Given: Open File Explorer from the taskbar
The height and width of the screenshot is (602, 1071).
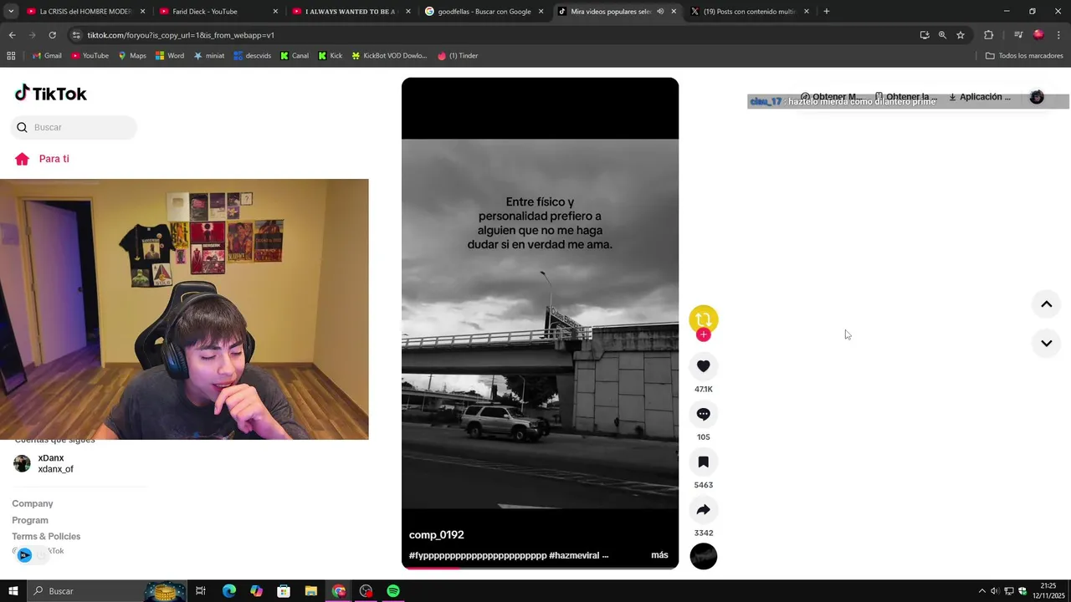Looking at the screenshot, I should [310, 591].
